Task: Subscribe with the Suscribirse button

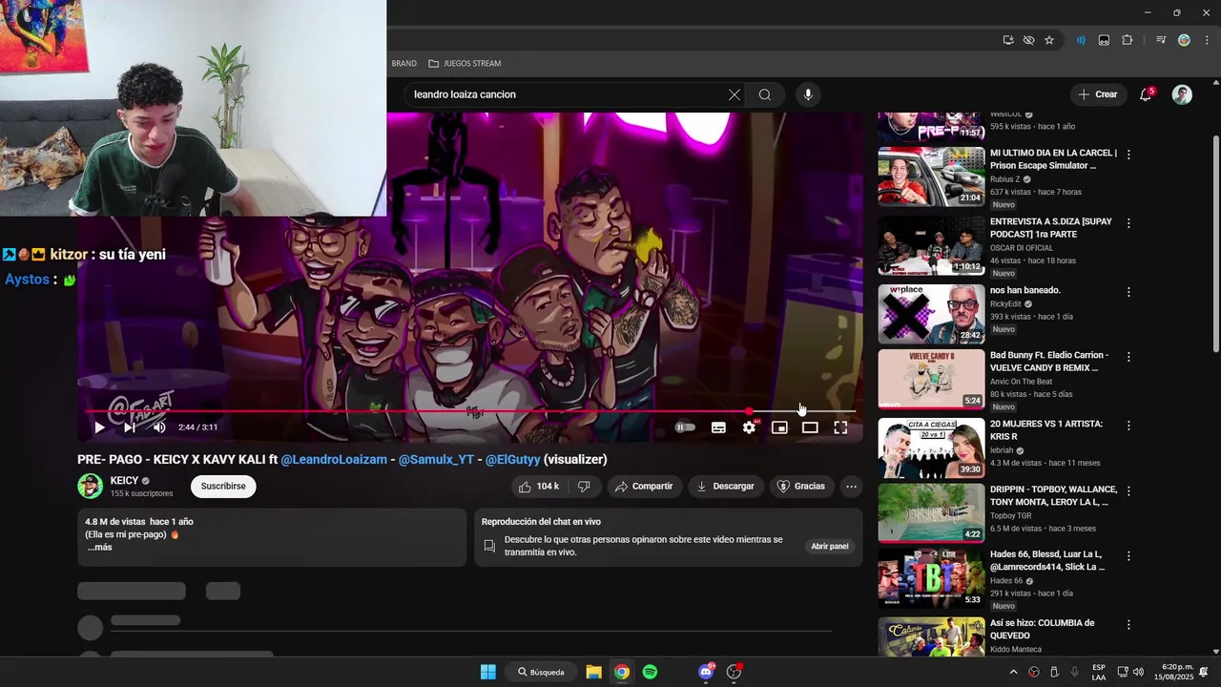Action: tap(223, 487)
